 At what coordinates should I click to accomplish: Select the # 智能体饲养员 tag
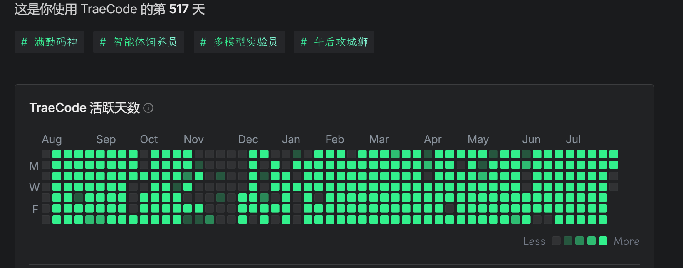click(139, 42)
